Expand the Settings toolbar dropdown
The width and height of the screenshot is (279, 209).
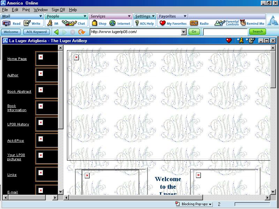(153, 16)
